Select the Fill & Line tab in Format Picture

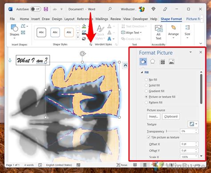click(x=143, y=62)
